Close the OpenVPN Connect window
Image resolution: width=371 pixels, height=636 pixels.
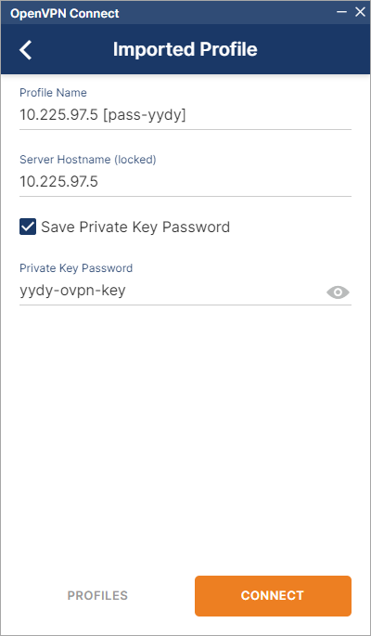pos(360,12)
